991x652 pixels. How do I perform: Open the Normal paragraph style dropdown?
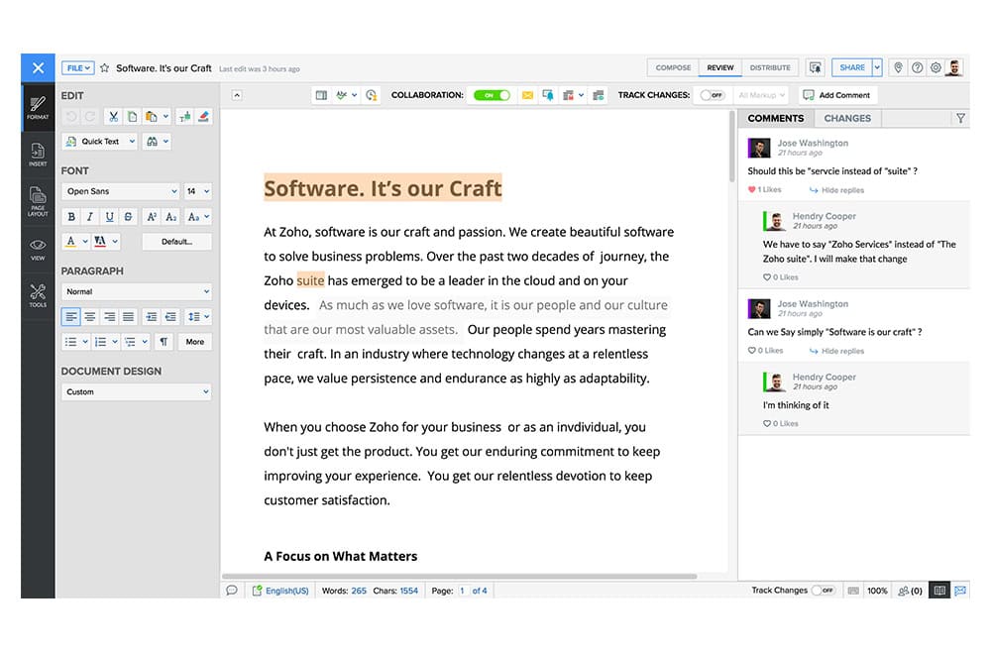coord(137,292)
